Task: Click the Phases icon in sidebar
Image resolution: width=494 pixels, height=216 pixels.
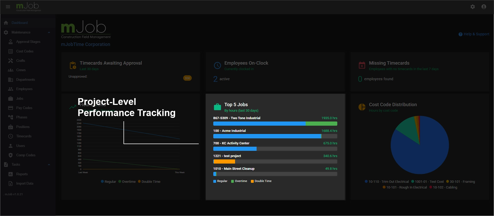Action: [x=11, y=117]
